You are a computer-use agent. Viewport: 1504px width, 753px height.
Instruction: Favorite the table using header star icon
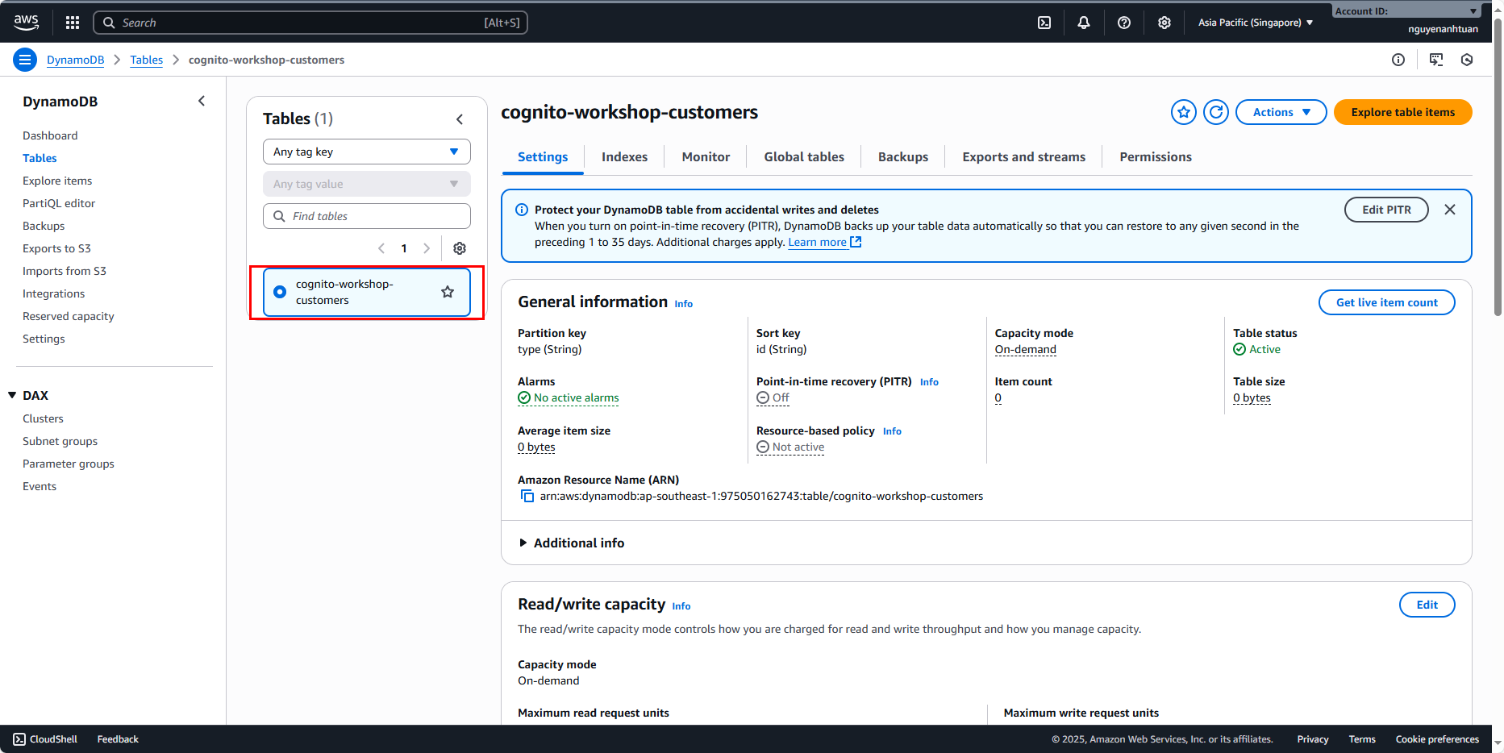(1183, 112)
